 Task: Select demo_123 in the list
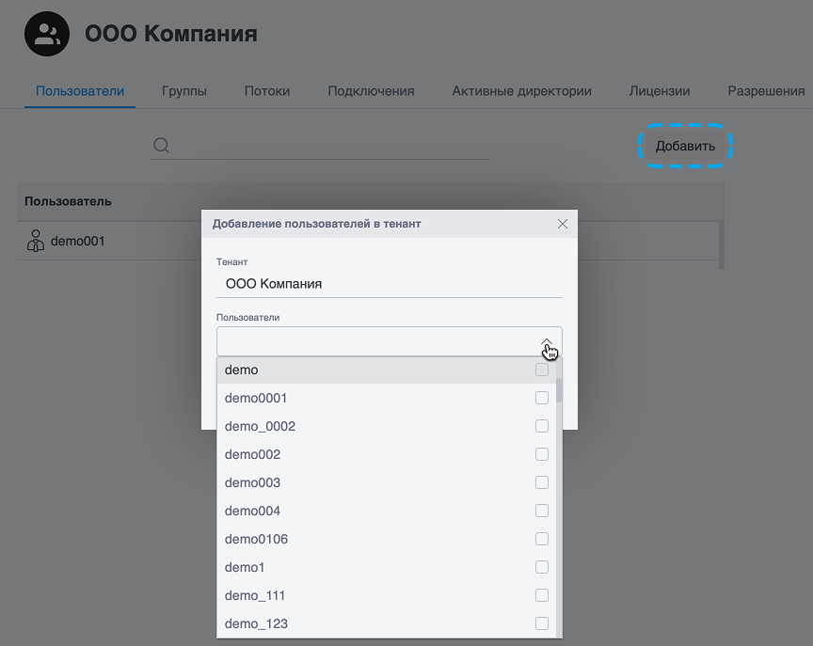[387, 623]
